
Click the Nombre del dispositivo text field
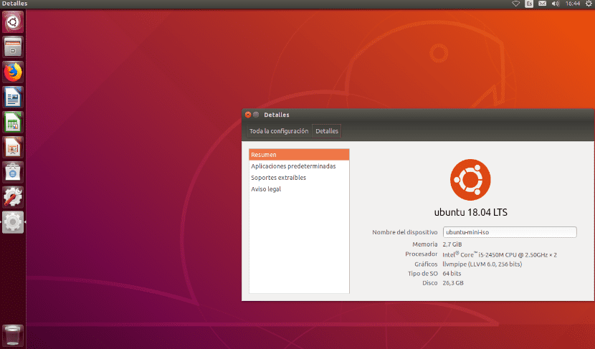pos(510,232)
